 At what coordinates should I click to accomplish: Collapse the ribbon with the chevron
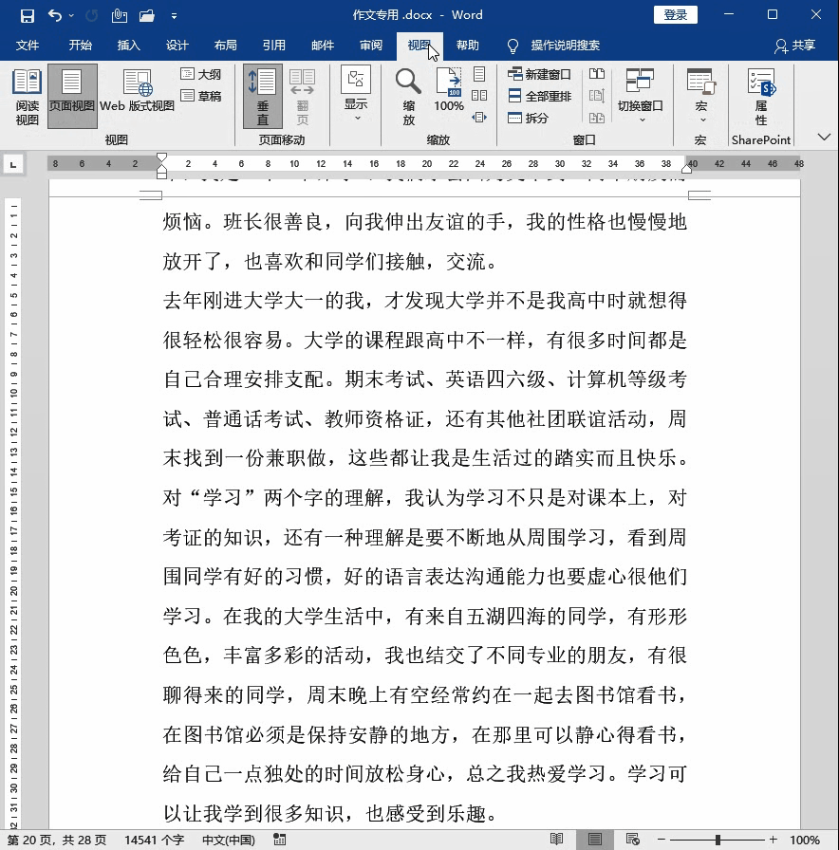point(825,137)
